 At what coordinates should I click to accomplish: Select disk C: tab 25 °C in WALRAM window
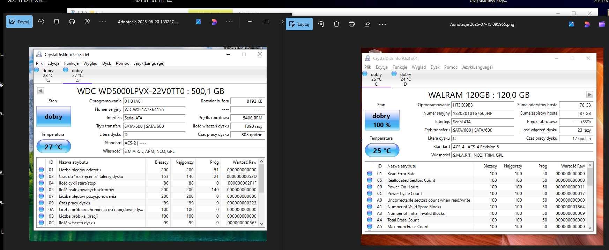pyautogui.click(x=376, y=79)
